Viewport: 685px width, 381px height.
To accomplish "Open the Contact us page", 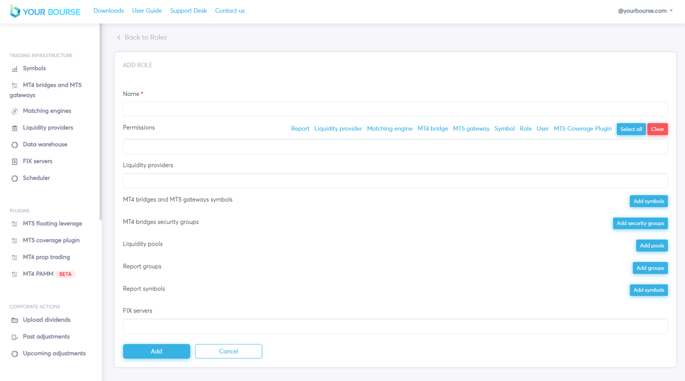I will pyautogui.click(x=230, y=11).
